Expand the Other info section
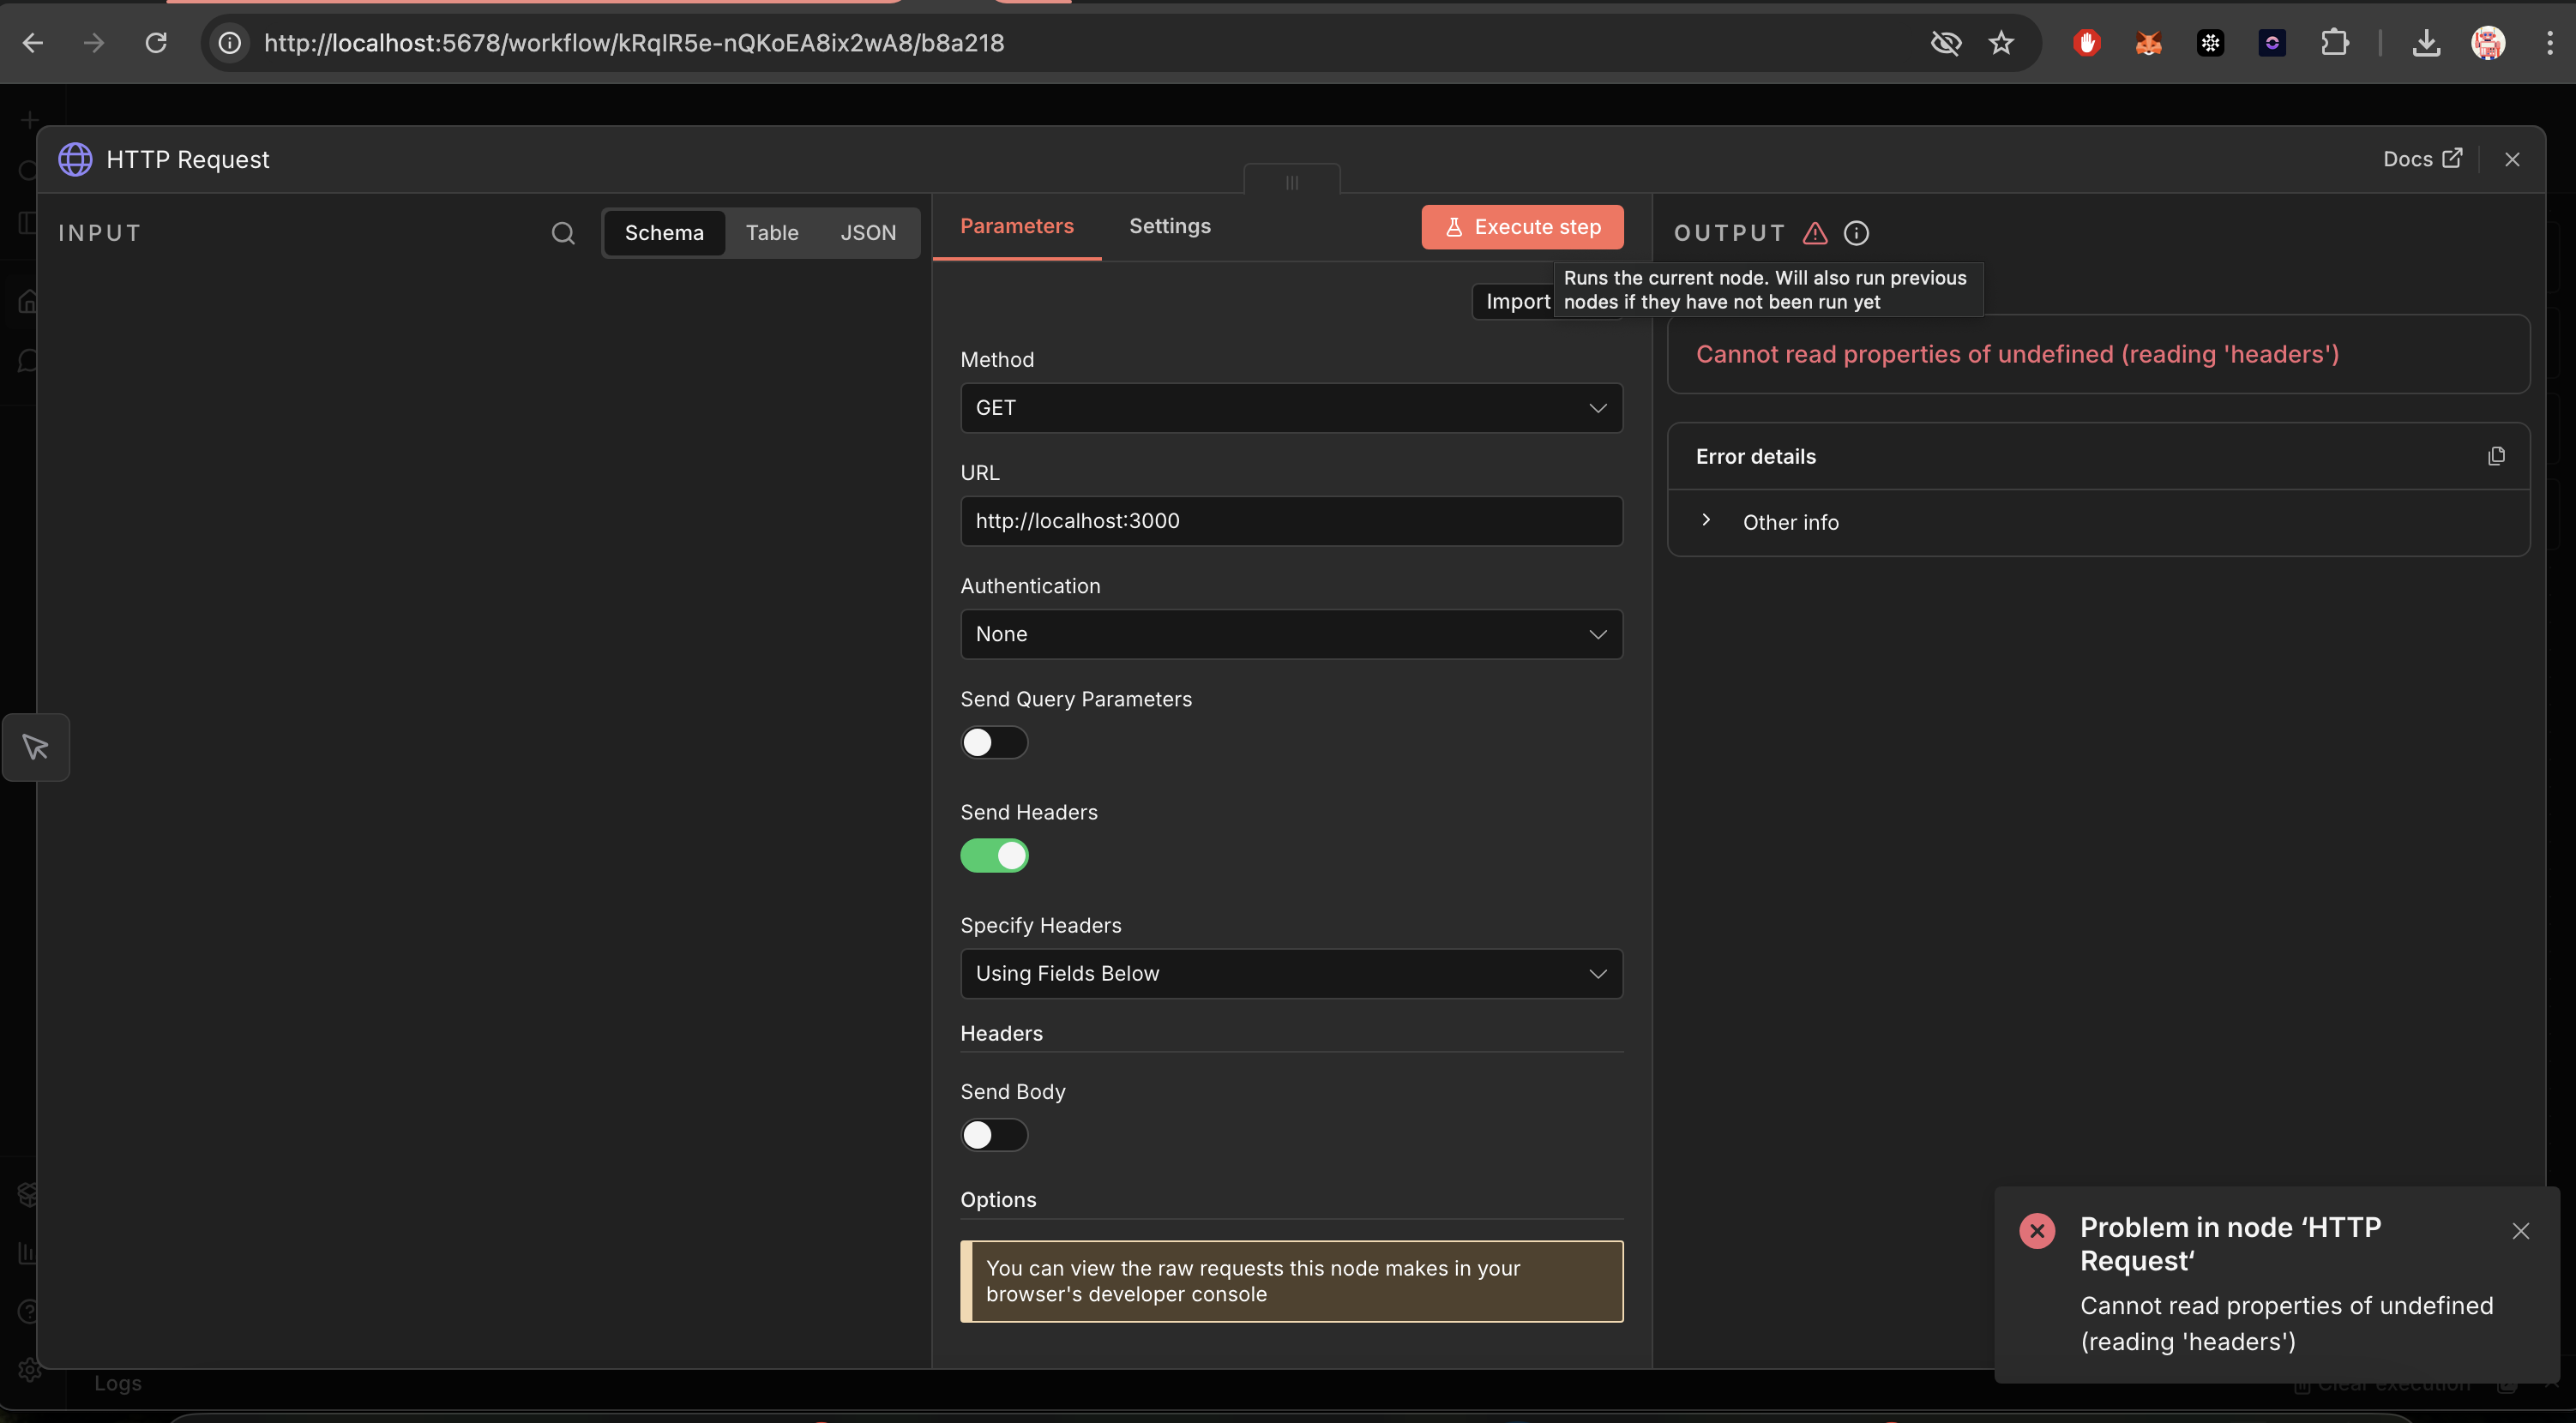The image size is (2576, 1423). 1789,522
